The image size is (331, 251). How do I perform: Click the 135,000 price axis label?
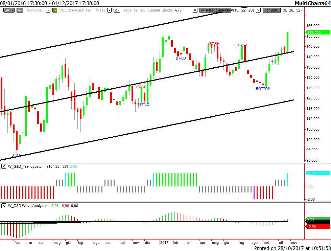[x=313, y=67]
